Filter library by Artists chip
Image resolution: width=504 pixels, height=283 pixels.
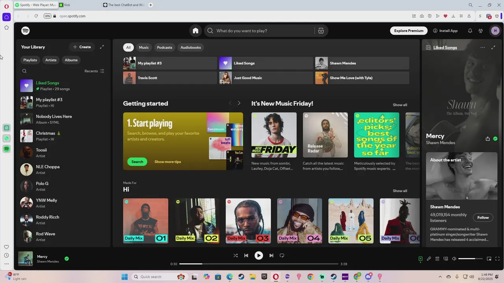click(51, 60)
